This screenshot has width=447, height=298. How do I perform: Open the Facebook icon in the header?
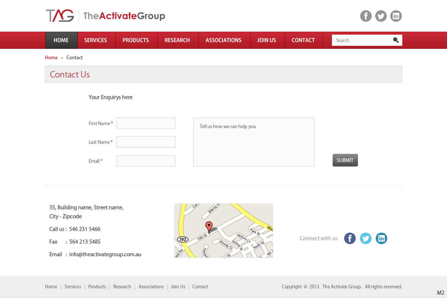(x=366, y=16)
